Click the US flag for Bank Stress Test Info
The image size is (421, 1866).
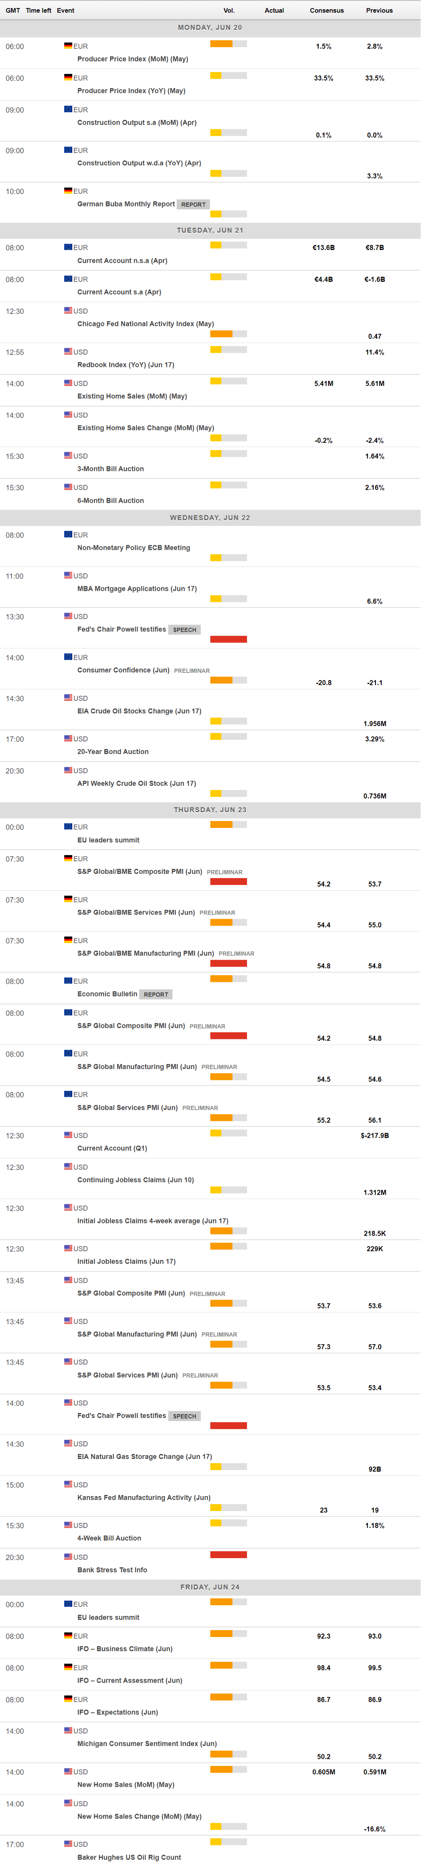point(68,1557)
